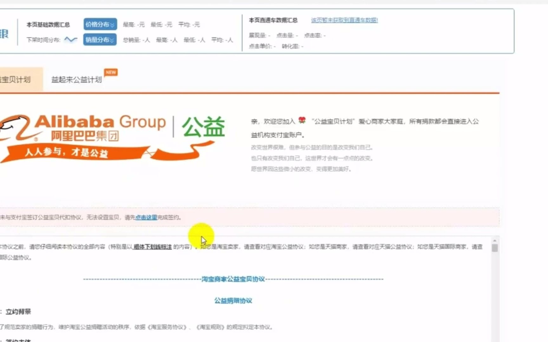Viewport: 548px width, 342px height.
Task: Click the agreement scrollbar up arrow
Action: coord(495,241)
